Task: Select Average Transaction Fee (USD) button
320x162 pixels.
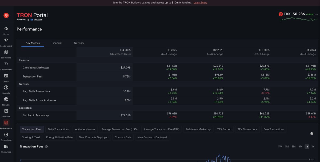Action: [119, 129]
